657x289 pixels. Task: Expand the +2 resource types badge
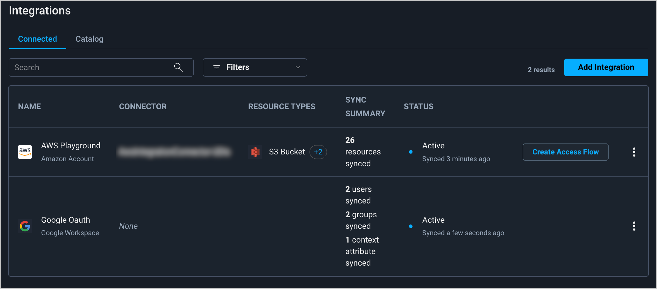318,152
